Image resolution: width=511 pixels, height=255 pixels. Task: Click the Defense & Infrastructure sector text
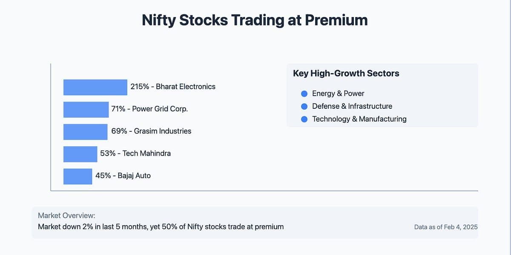(x=352, y=106)
